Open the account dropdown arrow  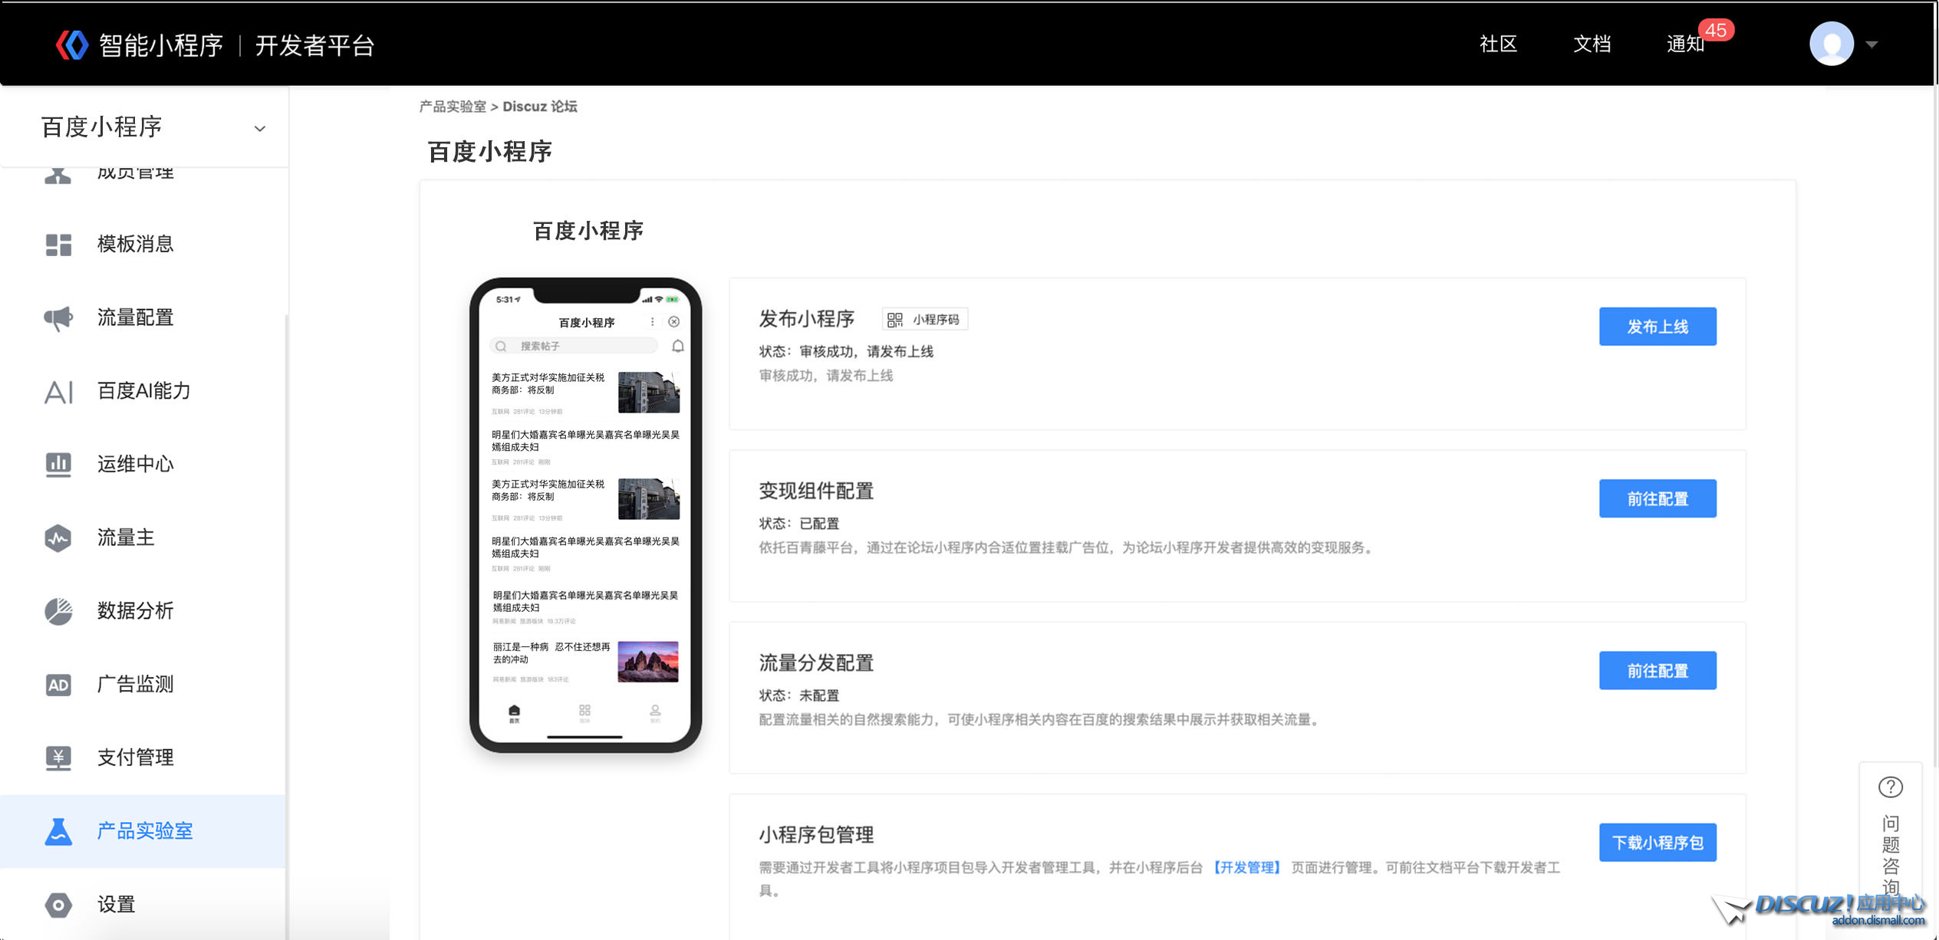tap(1872, 44)
